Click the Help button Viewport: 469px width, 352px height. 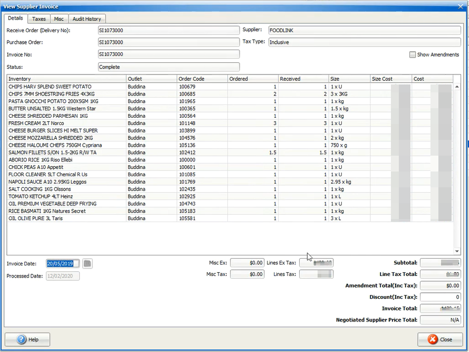27,339
